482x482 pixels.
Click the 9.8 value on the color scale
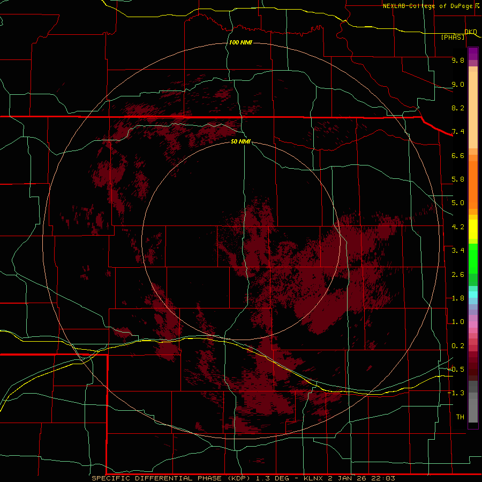point(458,60)
